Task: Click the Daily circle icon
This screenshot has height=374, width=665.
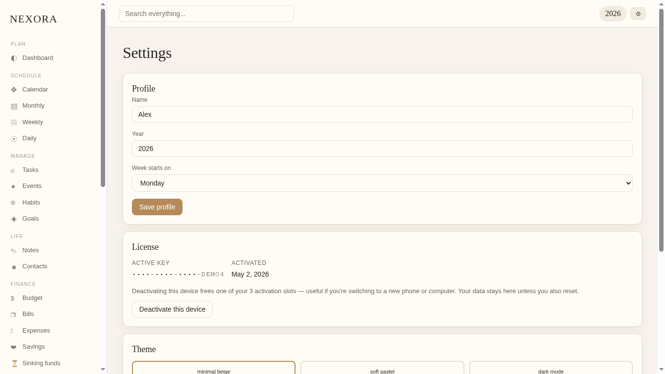Action: pyautogui.click(x=14, y=139)
